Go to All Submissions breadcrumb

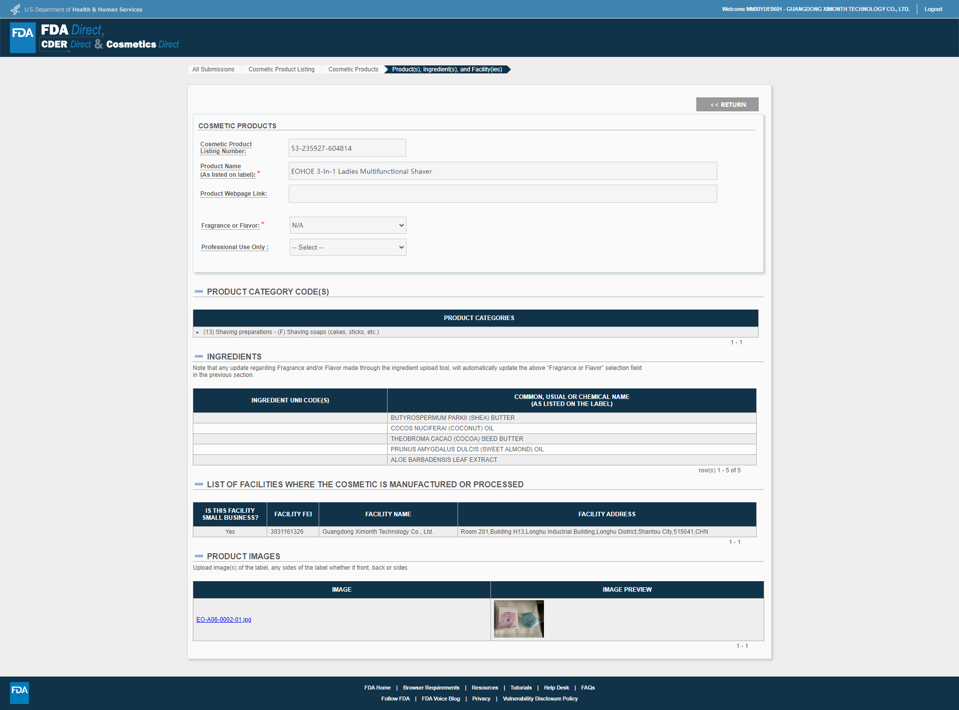213,69
